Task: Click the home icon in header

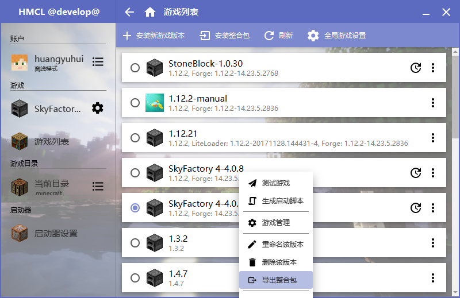Action: [x=149, y=12]
